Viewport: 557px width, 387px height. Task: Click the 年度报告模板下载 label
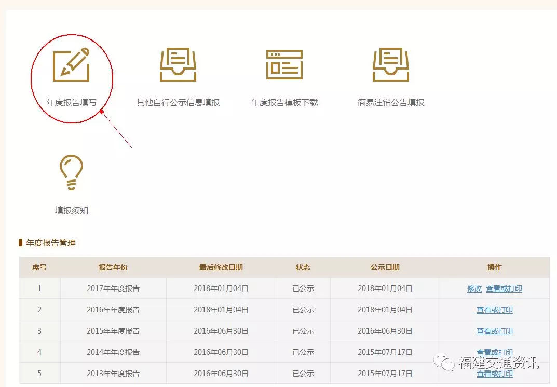pyautogui.click(x=284, y=103)
